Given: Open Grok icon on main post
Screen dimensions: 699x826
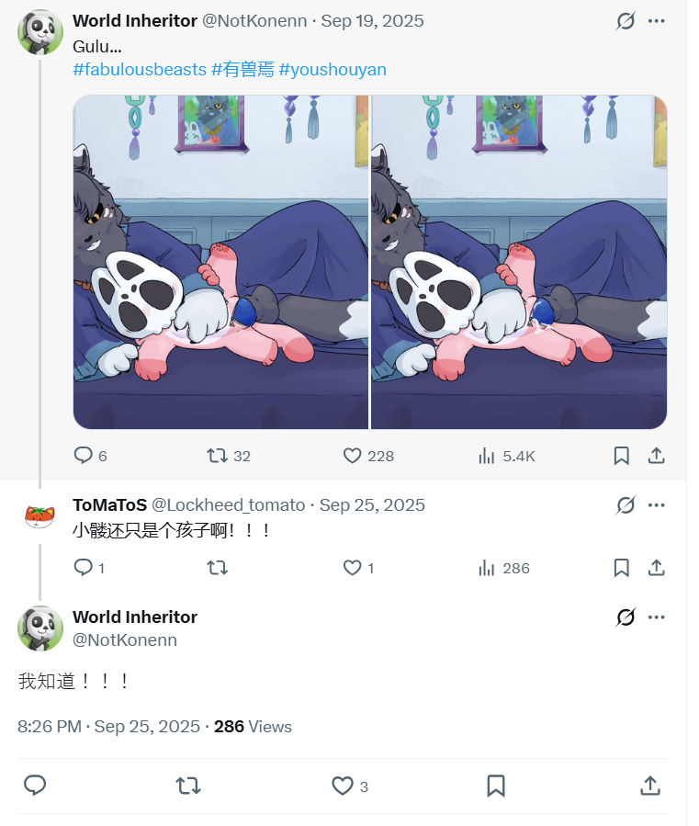Looking at the screenshot, I should (x=626, y=617).
